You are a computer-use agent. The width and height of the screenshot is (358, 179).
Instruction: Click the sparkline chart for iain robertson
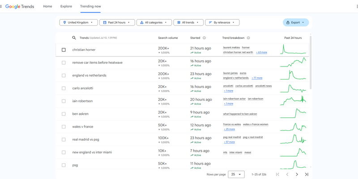[x=293, y=100]
